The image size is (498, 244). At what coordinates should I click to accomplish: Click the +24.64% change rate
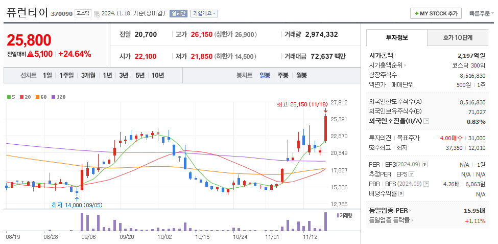point(76,54)
